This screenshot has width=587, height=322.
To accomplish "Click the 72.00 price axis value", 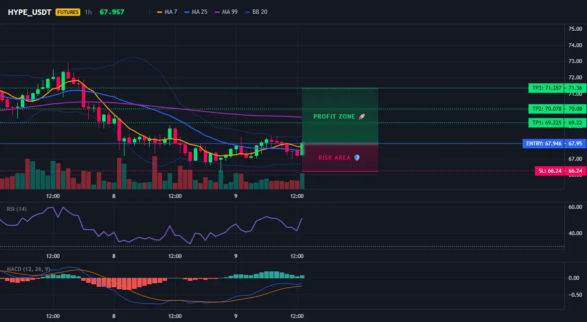I will tap(575, 77).
